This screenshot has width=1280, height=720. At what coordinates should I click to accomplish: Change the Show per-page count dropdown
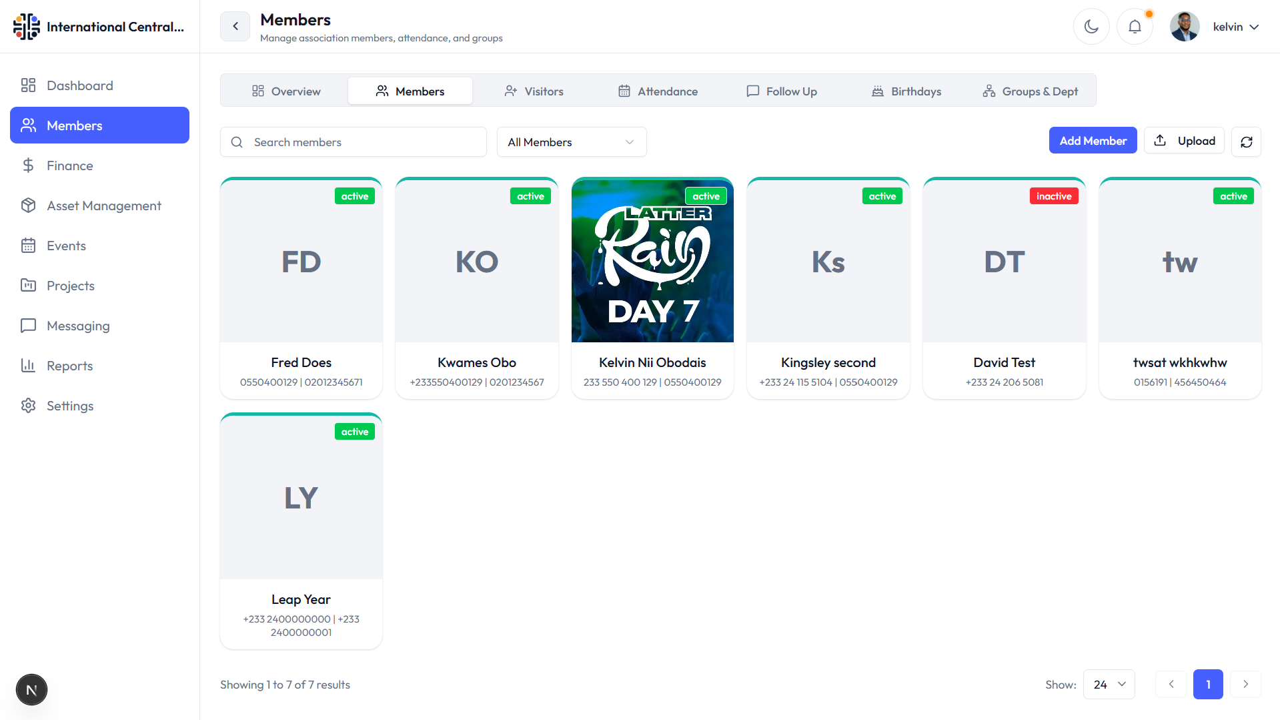[1109, 684]
